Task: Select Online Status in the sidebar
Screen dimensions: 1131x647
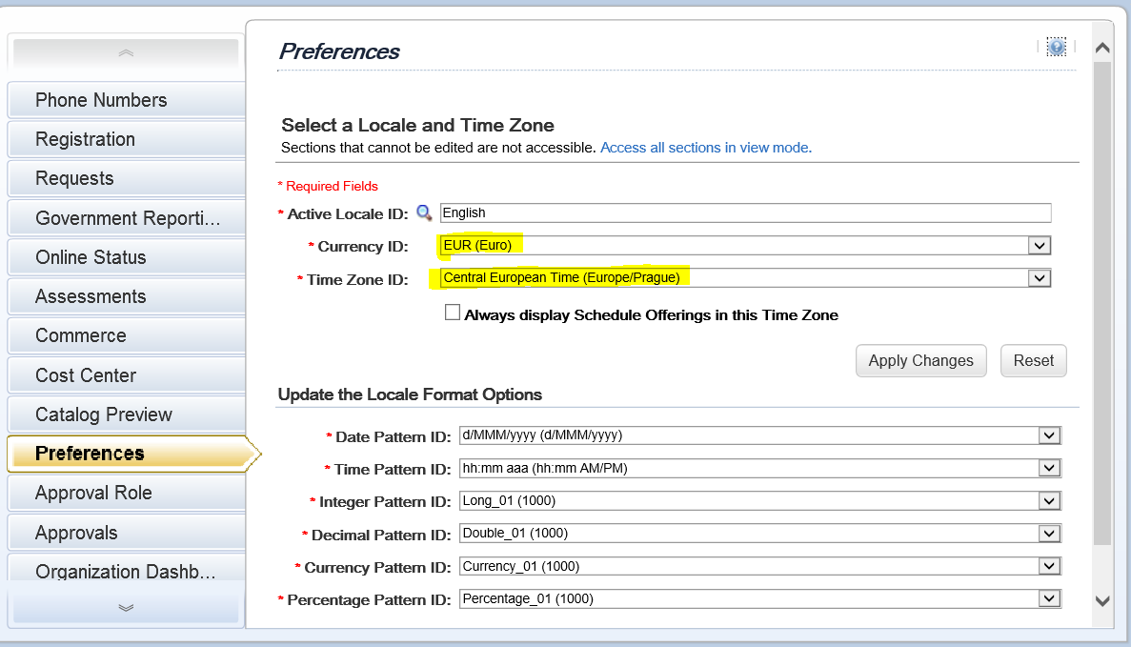Action: (127, 257)
